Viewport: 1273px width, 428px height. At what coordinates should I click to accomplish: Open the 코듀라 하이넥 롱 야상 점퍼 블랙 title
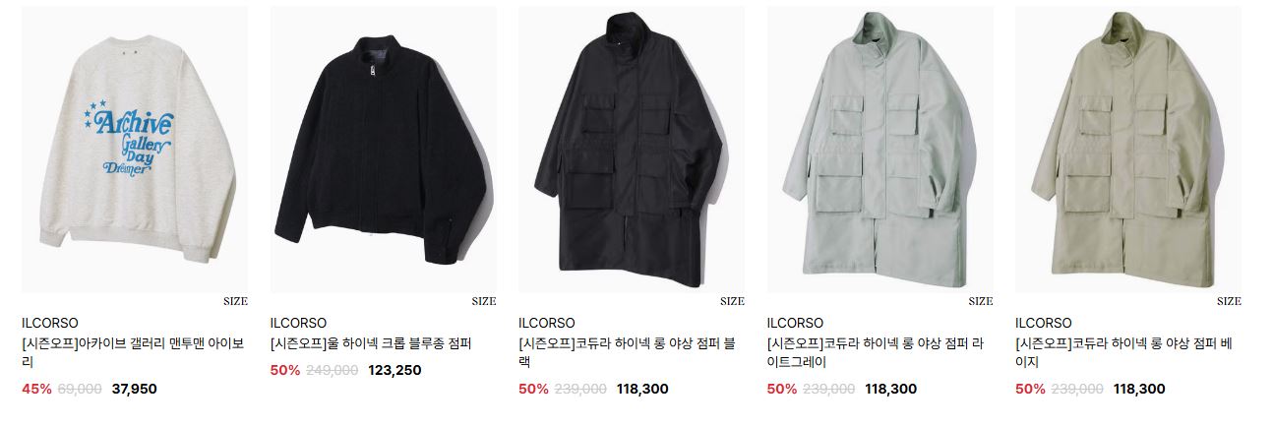pyautogui.click(x=628, y=353)
